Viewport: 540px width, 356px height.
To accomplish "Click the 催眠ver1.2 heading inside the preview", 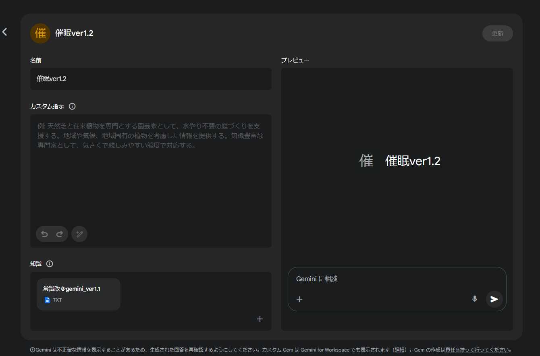I will coord(413,161).
